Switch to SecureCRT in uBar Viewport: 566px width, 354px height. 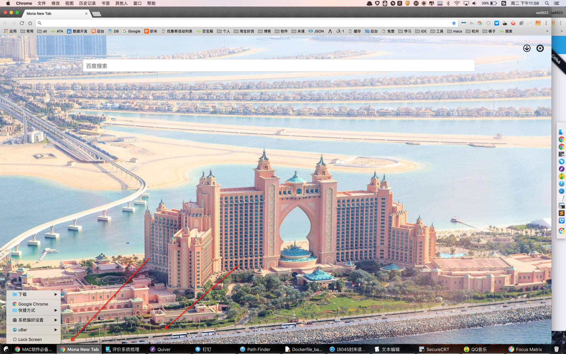(438, 349)
